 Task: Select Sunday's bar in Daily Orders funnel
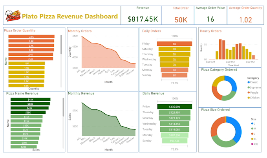(x=174, y=75)
